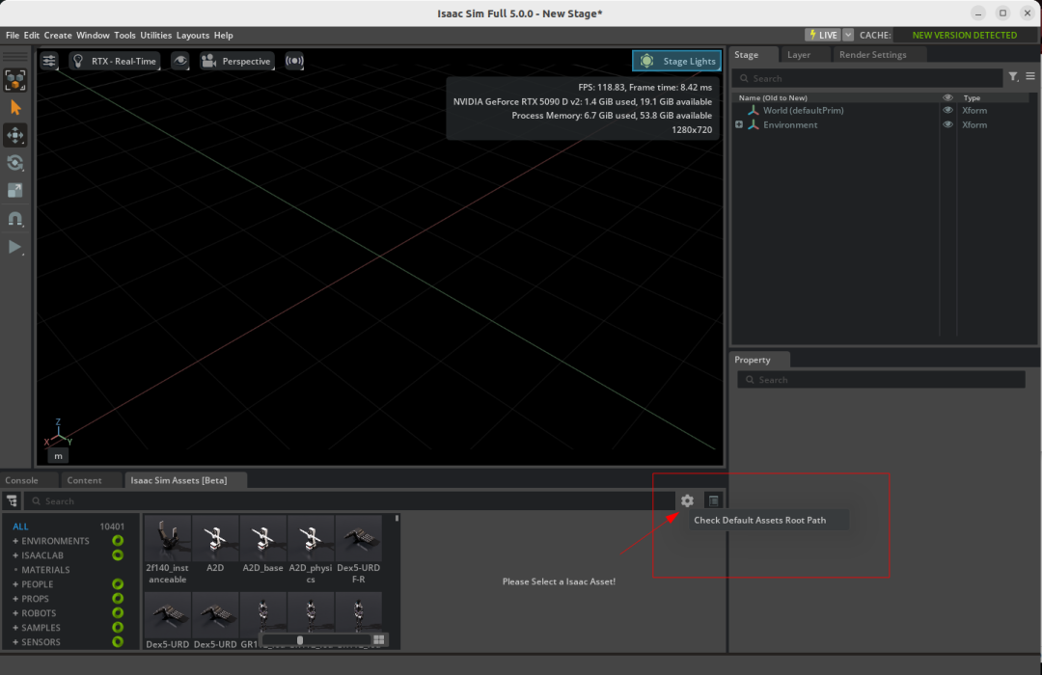Expand the PROPS category
This screenshot has width=1042, height=675.
tap(15, 599)
